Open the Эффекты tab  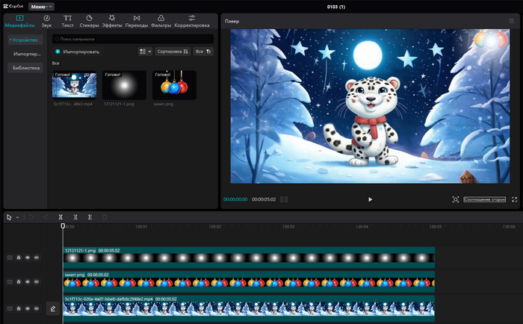click(x=112, y=21)
